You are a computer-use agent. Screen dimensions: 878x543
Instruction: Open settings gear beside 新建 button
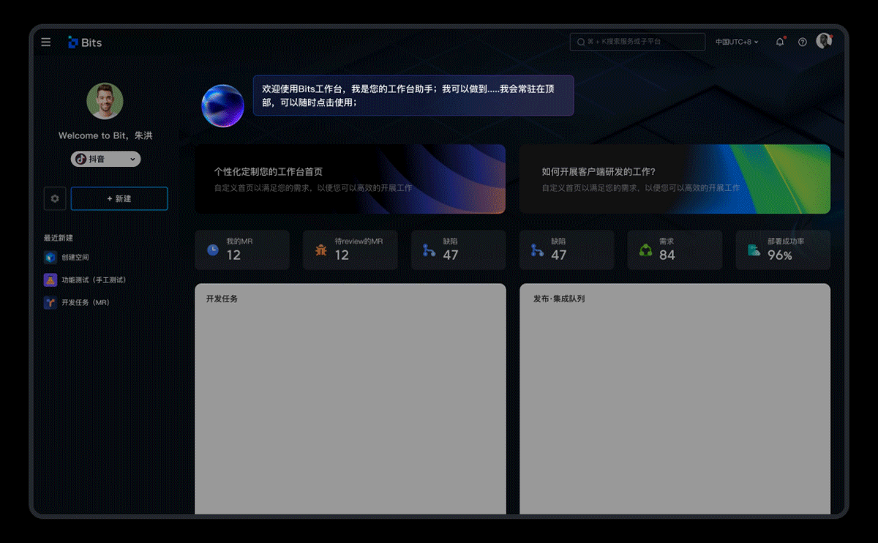pyautogui.click(x=55, y=198)
